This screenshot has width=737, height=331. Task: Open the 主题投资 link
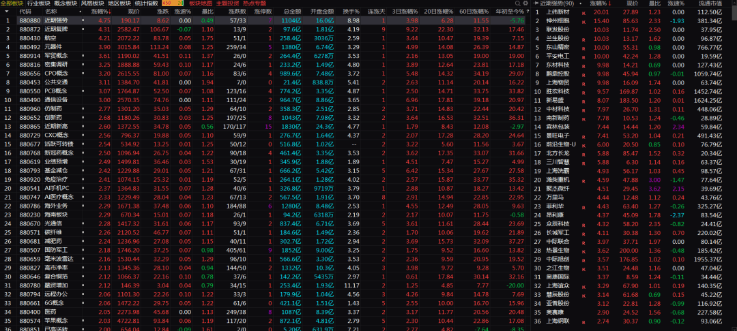228,3
